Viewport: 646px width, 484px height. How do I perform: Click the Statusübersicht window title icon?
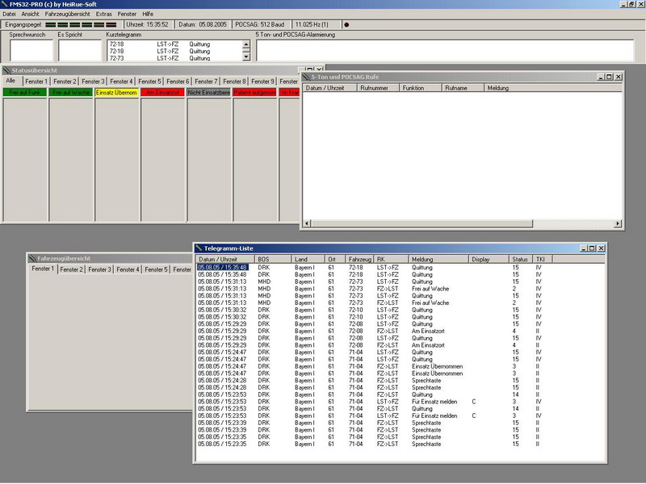click(x=6, y=71)
